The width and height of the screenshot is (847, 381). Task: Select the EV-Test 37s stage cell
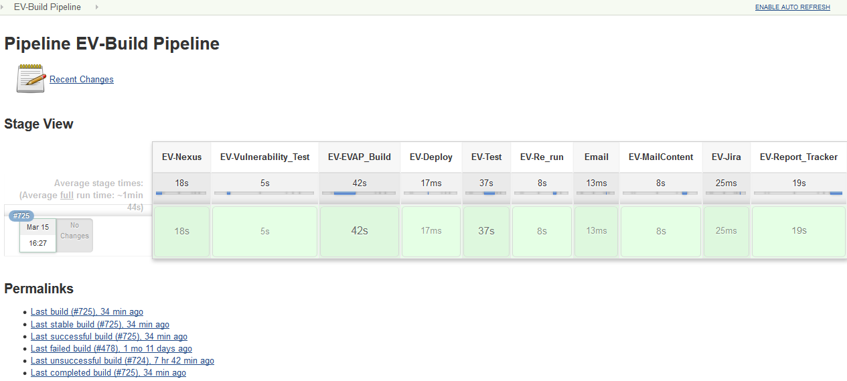pos(486,231)
